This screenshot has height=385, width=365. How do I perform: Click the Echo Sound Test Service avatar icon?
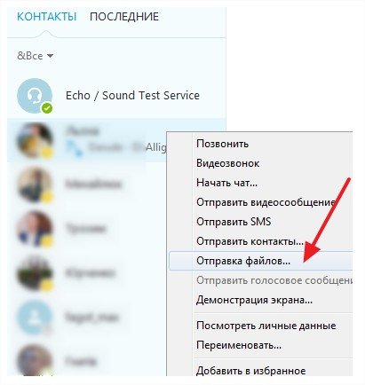coord(35,96)
